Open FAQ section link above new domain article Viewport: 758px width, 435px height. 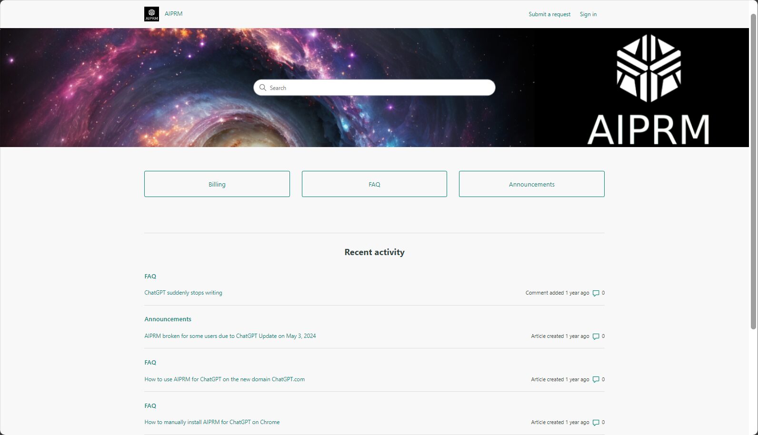(x=150, y=363)
